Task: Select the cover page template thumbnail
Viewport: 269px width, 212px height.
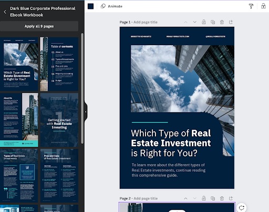Action: [19, 64]
